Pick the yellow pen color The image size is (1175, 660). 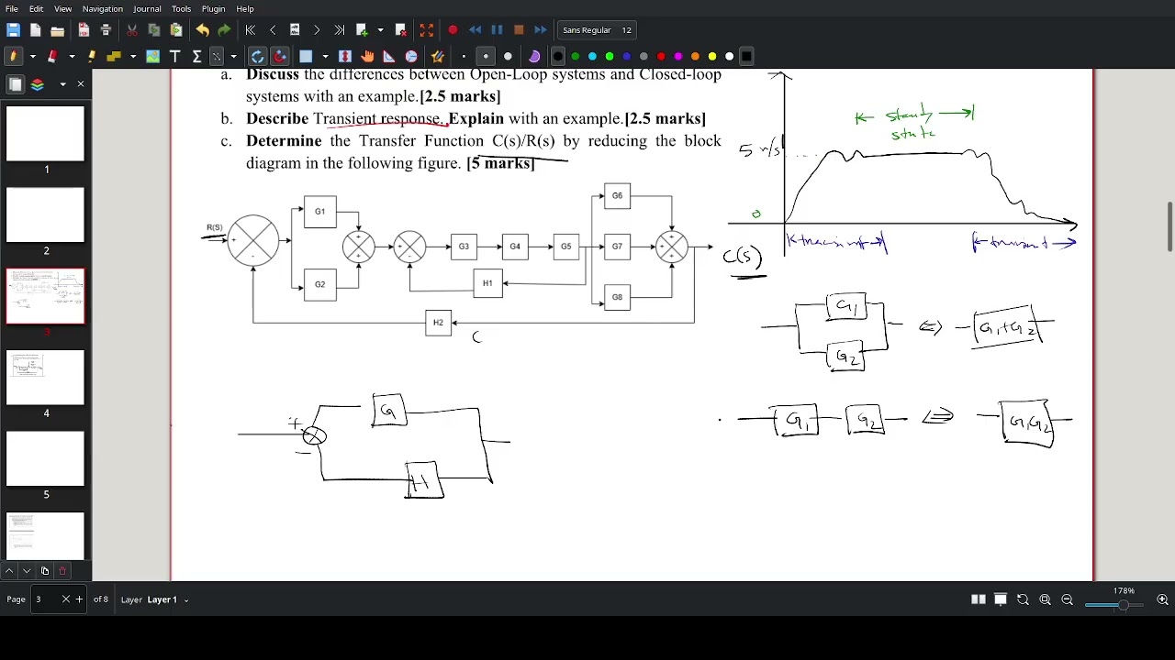[712, 56]
